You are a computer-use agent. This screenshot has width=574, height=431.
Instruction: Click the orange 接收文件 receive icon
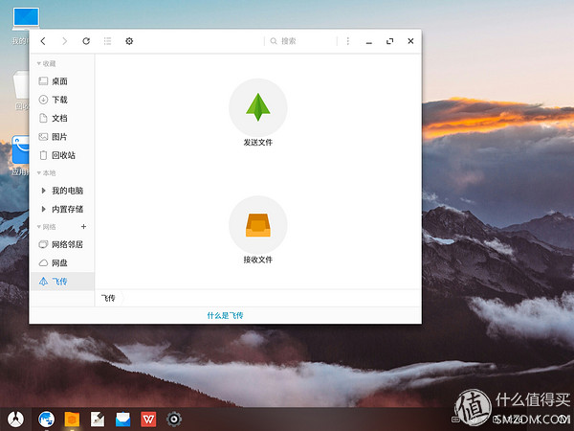click(258, 225)
